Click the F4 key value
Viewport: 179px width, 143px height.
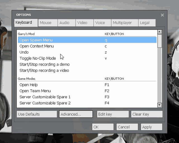tap(107, 103)
